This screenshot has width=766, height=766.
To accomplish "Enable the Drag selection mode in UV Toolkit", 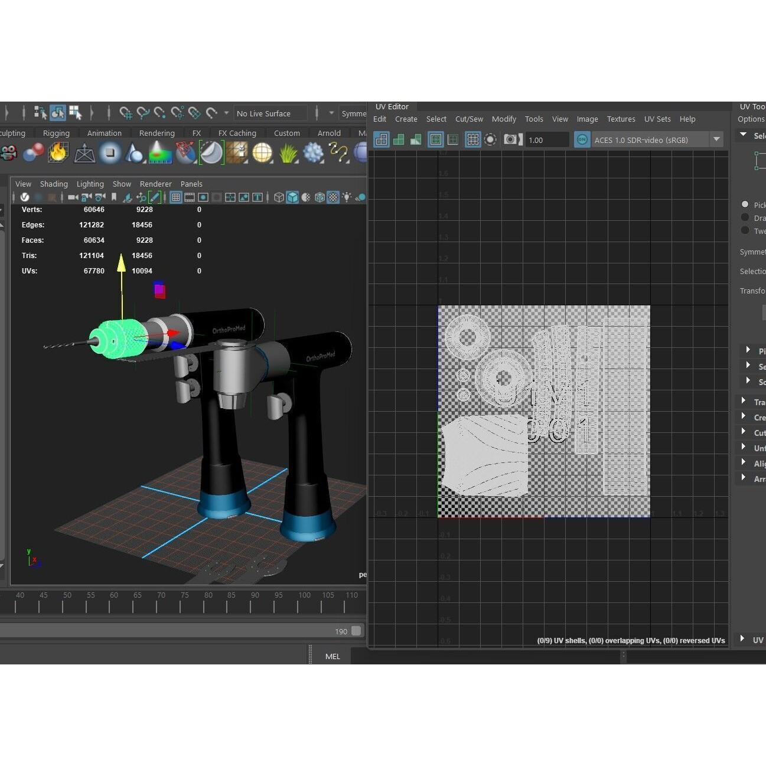I will [x=745, y=217].
